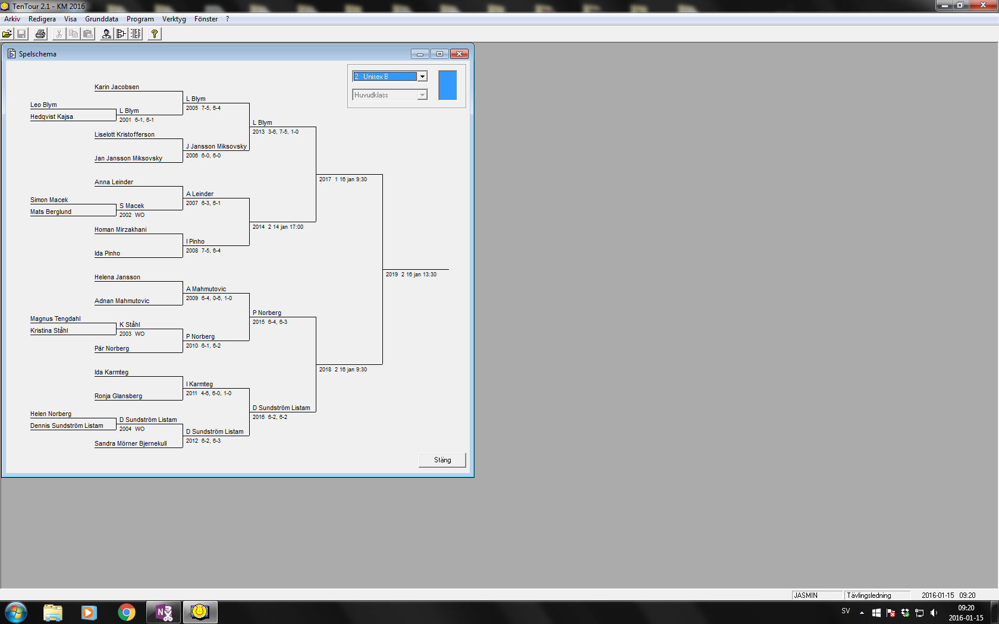Screen dimensions: 999x624
Task: Click the Stäng button
Action: (x=442, y=460)
